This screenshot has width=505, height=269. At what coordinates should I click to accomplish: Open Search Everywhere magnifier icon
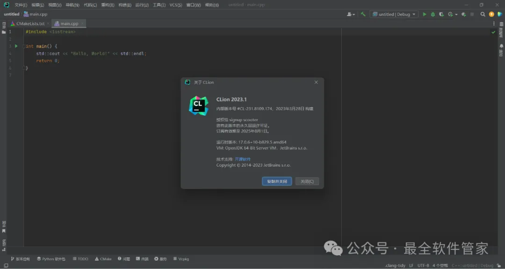483,14
